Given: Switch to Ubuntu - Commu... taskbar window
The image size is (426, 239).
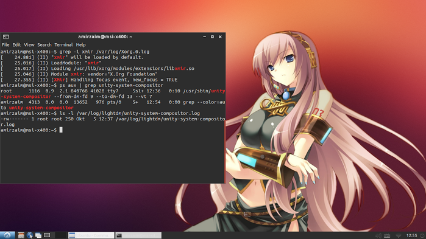Looking at the screenshot, I should click(x=91, y=235).
